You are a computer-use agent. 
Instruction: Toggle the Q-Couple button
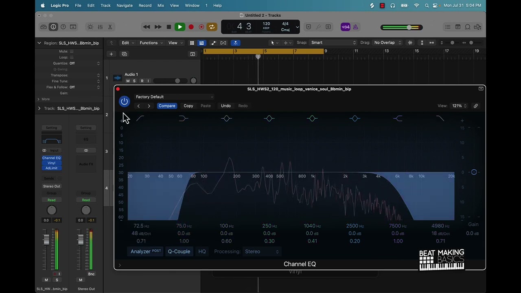179,251
